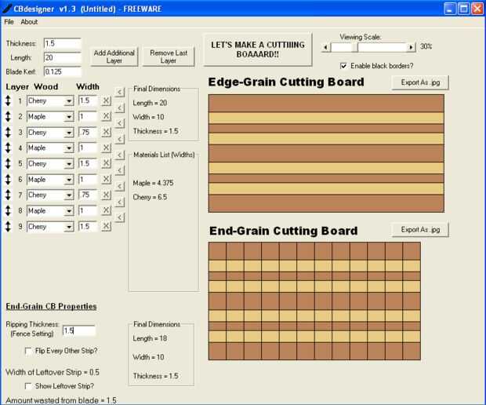Screen dimensions: 486x405
Task: Click Remove Last Layer button
Action: (x=169, y=57)
